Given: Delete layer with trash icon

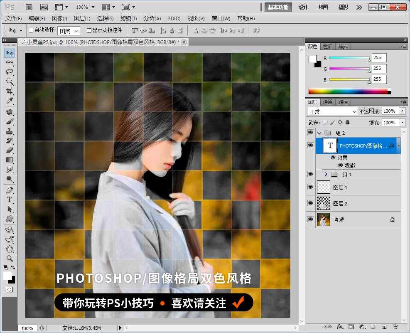Looking at the screenshot, I should pos(395,327).
